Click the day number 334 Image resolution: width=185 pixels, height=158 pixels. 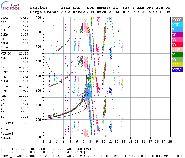click(x=91, y=12)
